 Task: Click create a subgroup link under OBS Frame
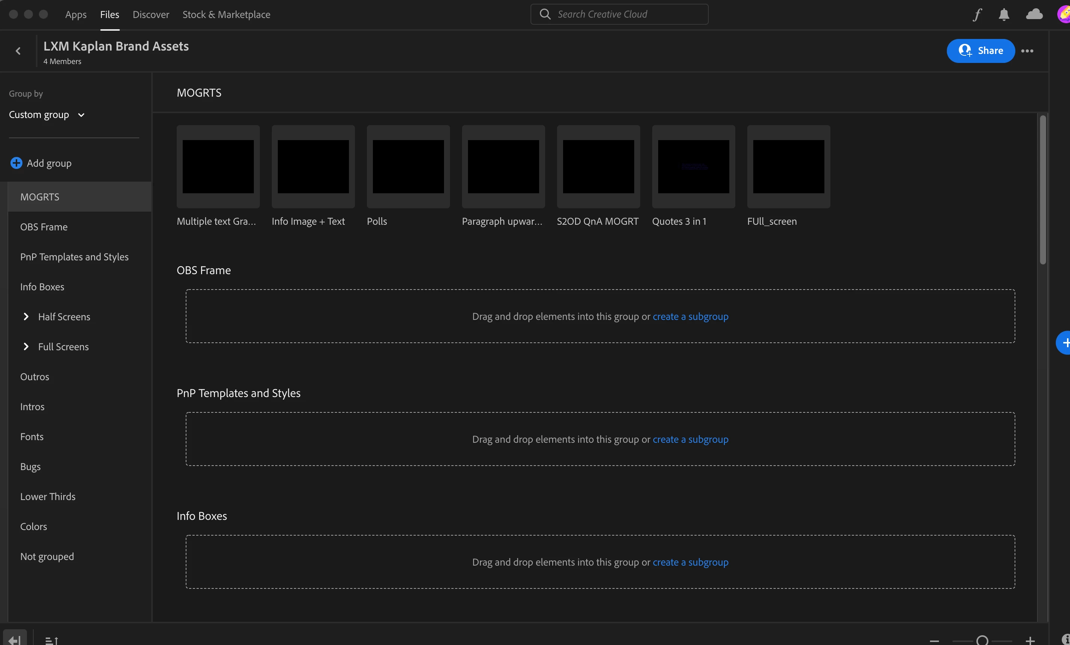690,316
